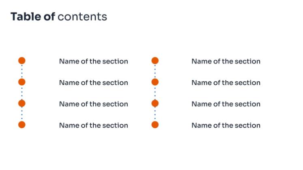Select the third orange dot in the right column

tap(155, 104)
